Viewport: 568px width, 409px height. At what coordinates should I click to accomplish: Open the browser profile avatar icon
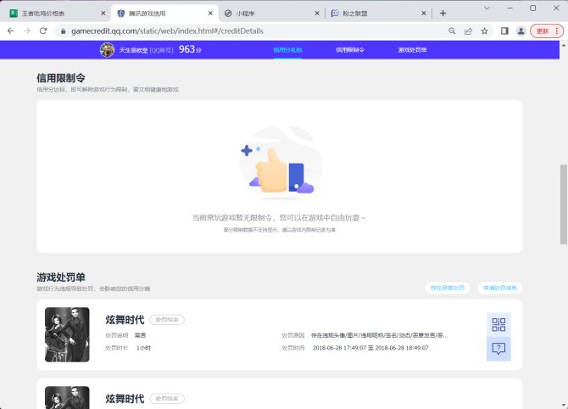[x=521, y=31]
